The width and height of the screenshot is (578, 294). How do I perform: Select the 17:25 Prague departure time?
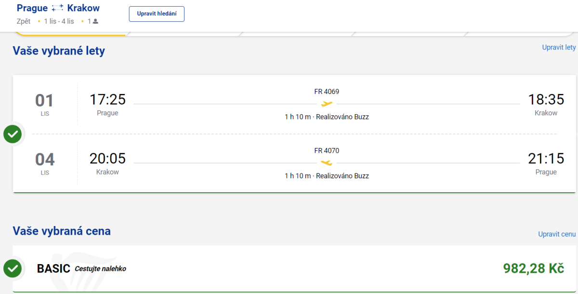pos(107,99)
